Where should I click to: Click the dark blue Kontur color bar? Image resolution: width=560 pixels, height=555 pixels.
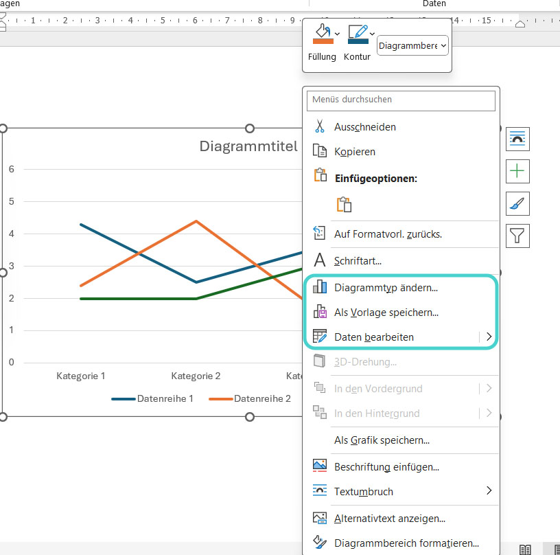point(358,41)
